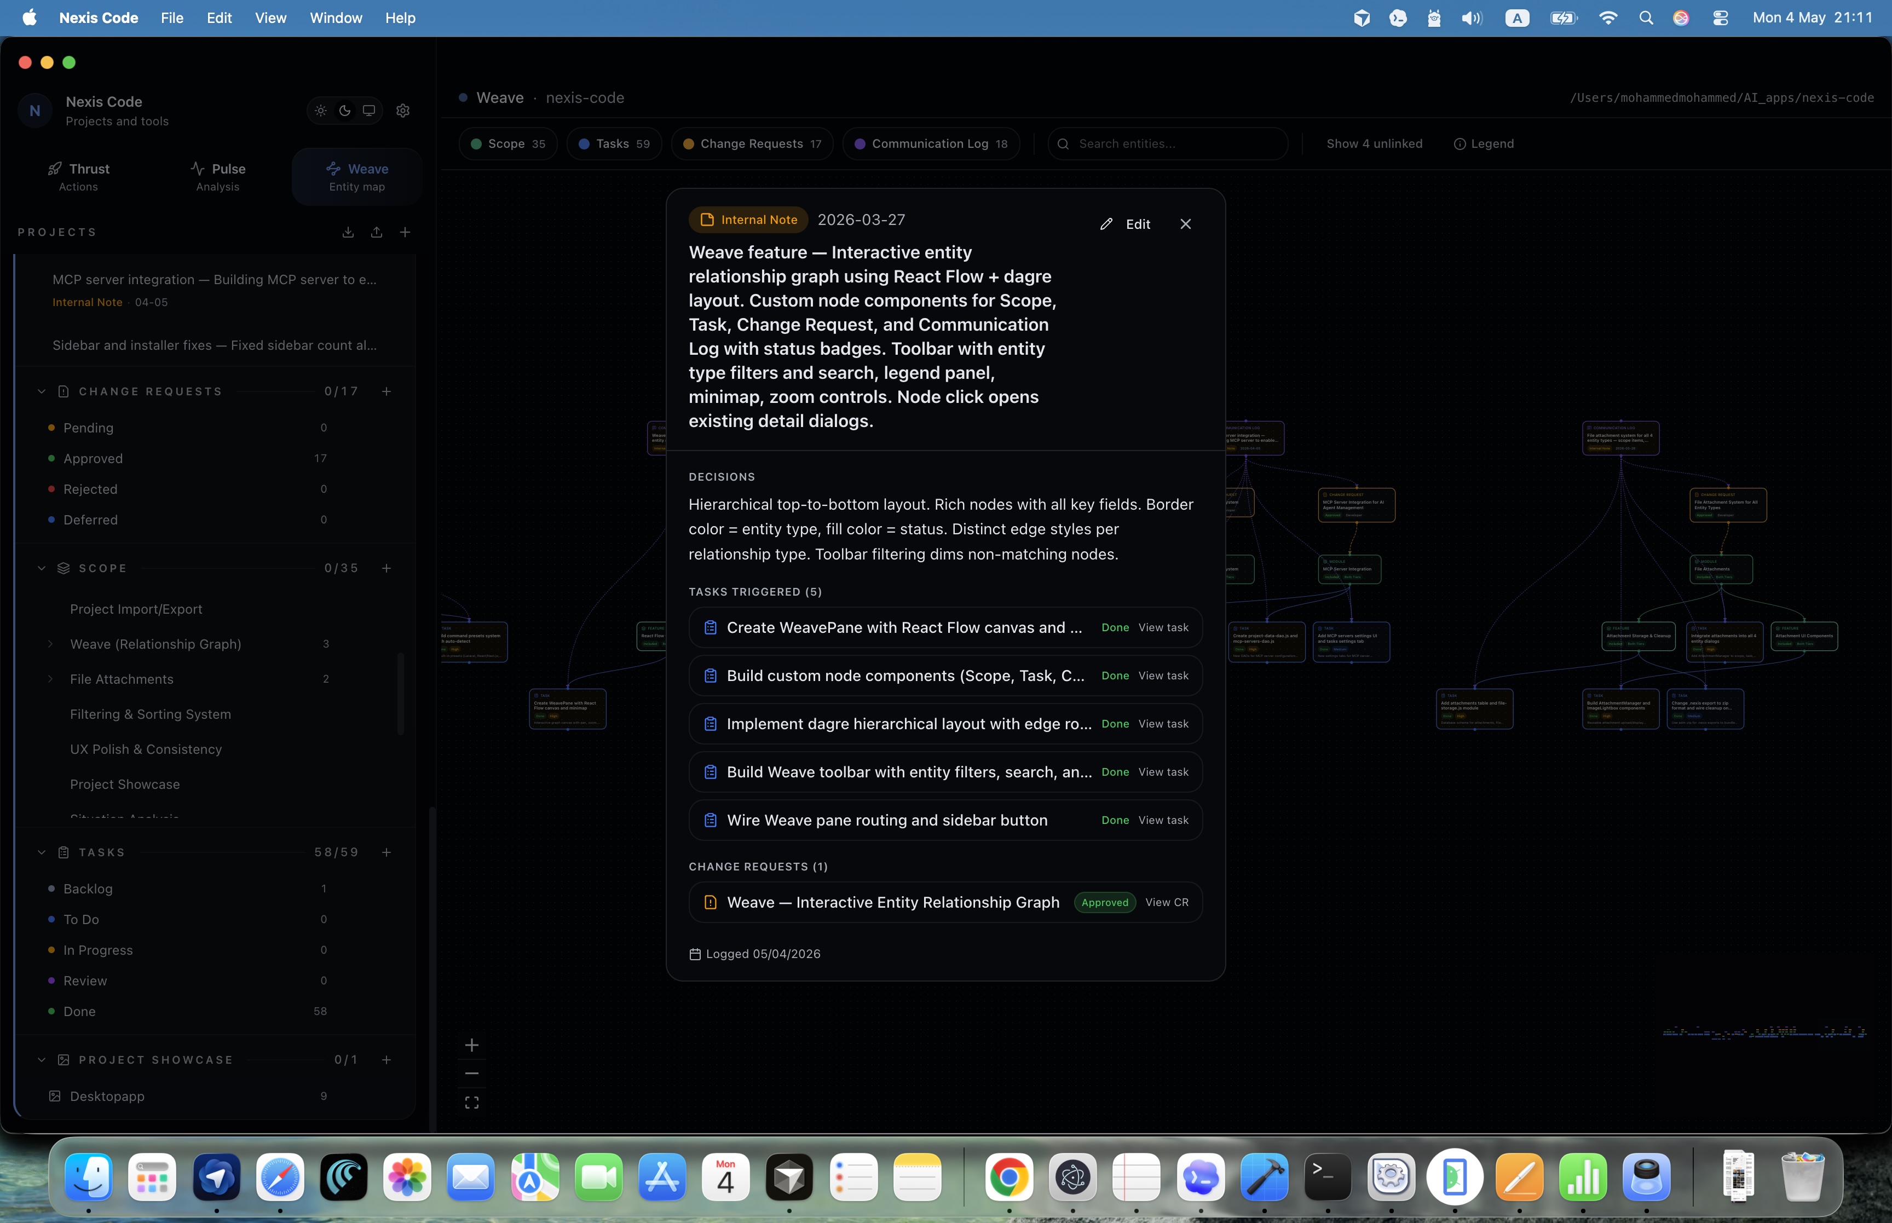Open MCP server integration note entry
Image resolution: width=1892 pixels, height=1223 pixels.
(215, 290)
